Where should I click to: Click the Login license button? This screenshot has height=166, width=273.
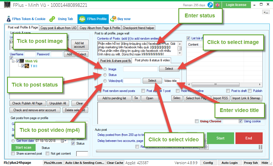click(236, 5)
